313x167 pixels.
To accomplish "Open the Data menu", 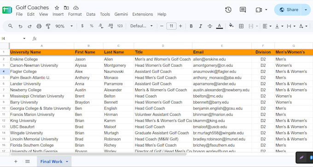I will pyautogui.click(x=91, y=14).
